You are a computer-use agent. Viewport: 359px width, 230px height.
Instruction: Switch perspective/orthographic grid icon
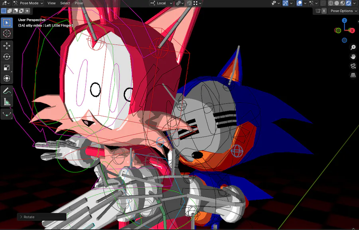(353, 75)
